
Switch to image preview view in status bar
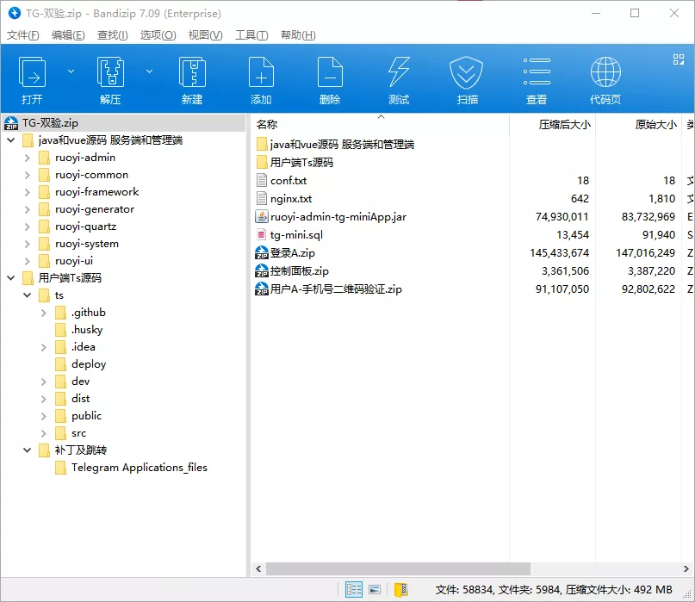375,589
